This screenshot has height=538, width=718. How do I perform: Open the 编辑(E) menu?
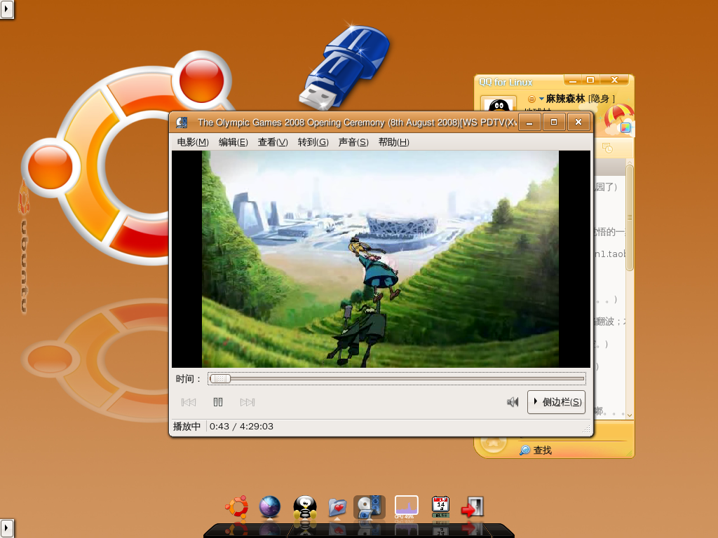pyautogui.click(x=233, y=142)
